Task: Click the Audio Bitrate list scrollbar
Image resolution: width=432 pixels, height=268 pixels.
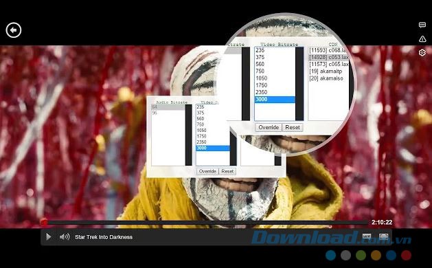Action: click(x=188, y=135)
